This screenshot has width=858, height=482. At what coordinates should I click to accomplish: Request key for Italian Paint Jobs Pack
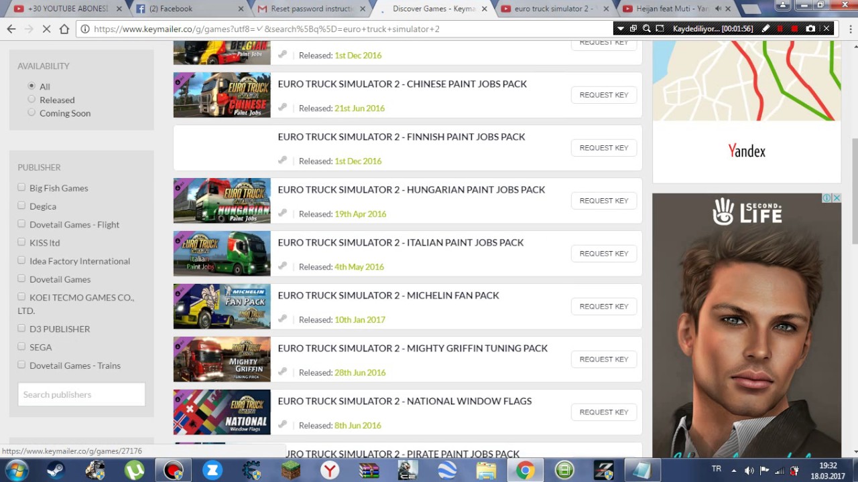coord(604,254)
